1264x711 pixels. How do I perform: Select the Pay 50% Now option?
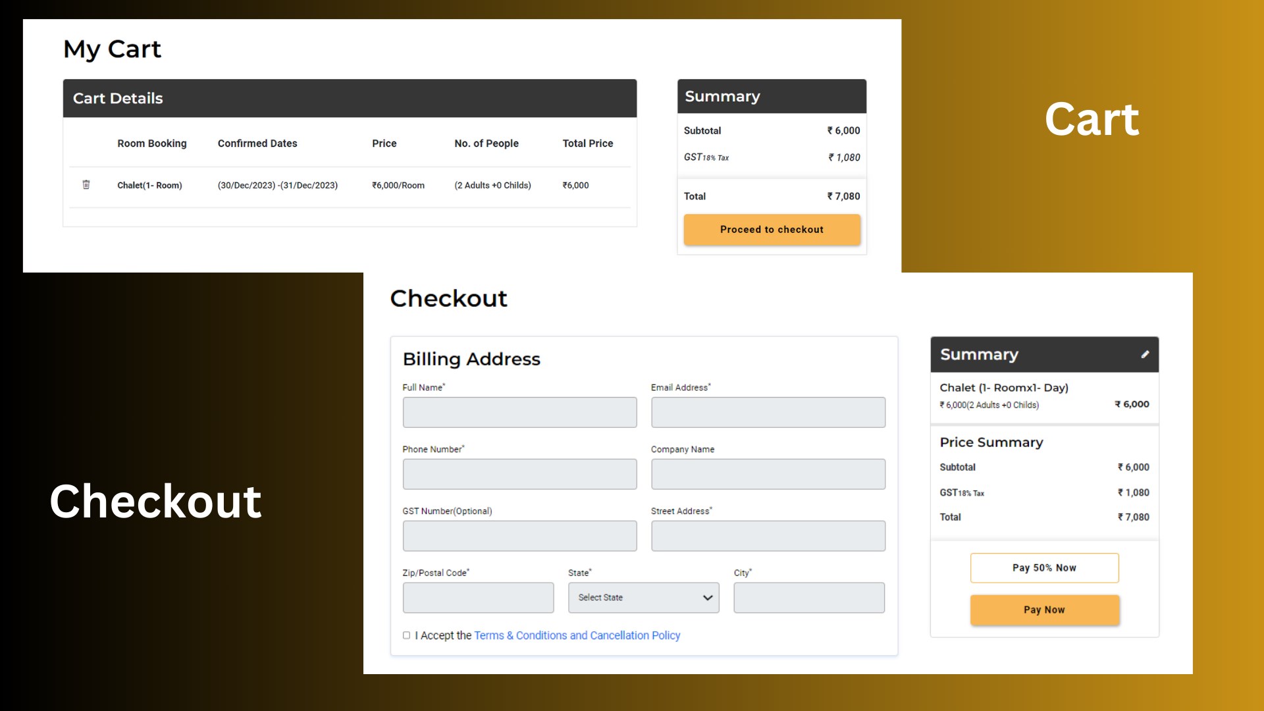1044,567
